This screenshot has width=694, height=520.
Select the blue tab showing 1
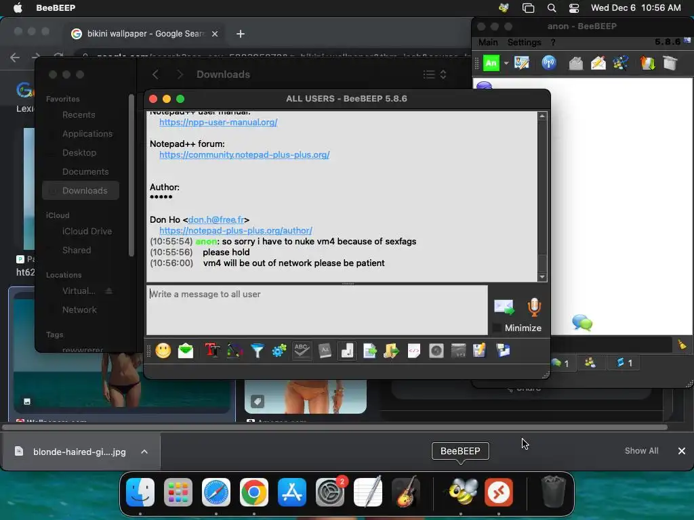click(624, 364)
